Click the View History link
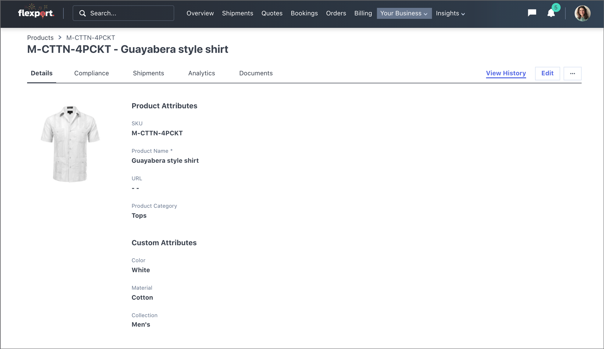Screen dimensions: 604x349 pyautogui.click(x=506, y=73)
